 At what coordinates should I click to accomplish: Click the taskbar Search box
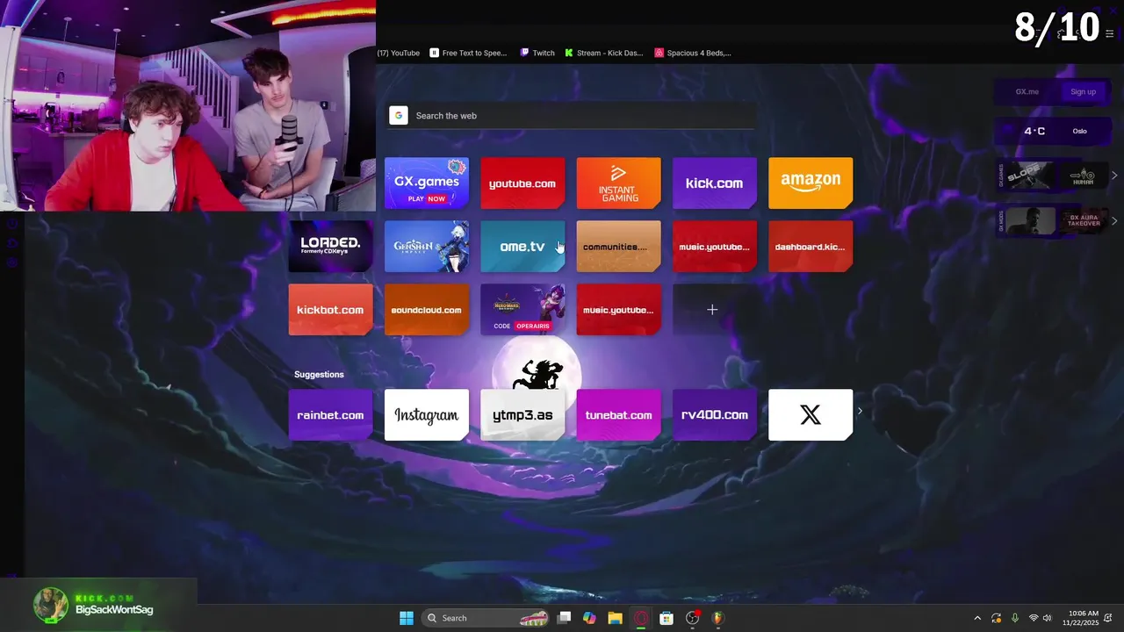click(x=486, y=618)
